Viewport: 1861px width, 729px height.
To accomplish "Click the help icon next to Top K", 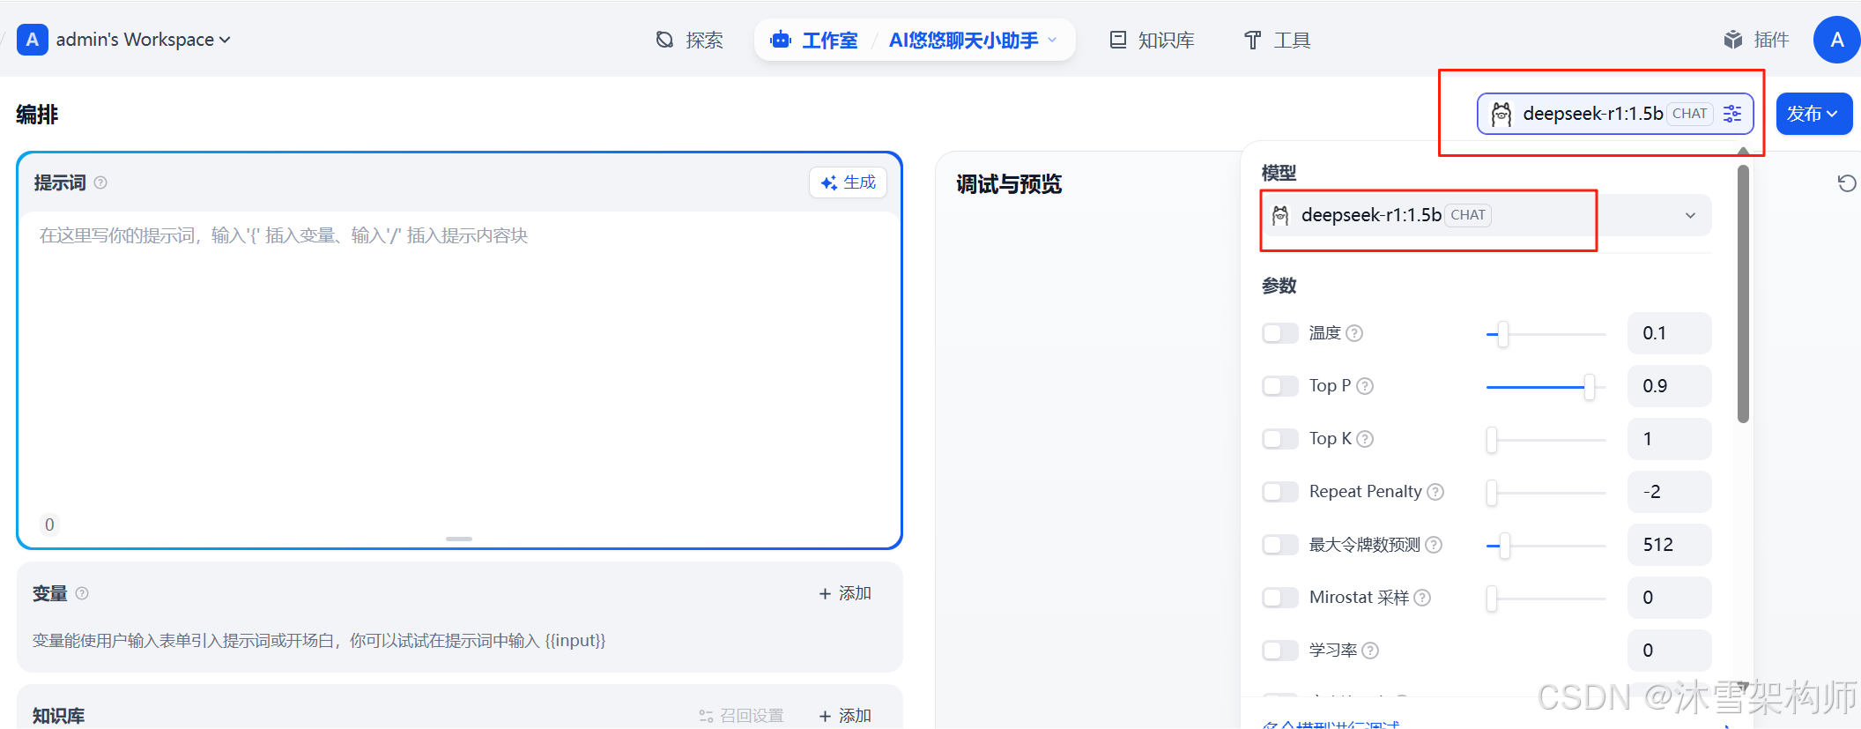I will (1365, 439).
